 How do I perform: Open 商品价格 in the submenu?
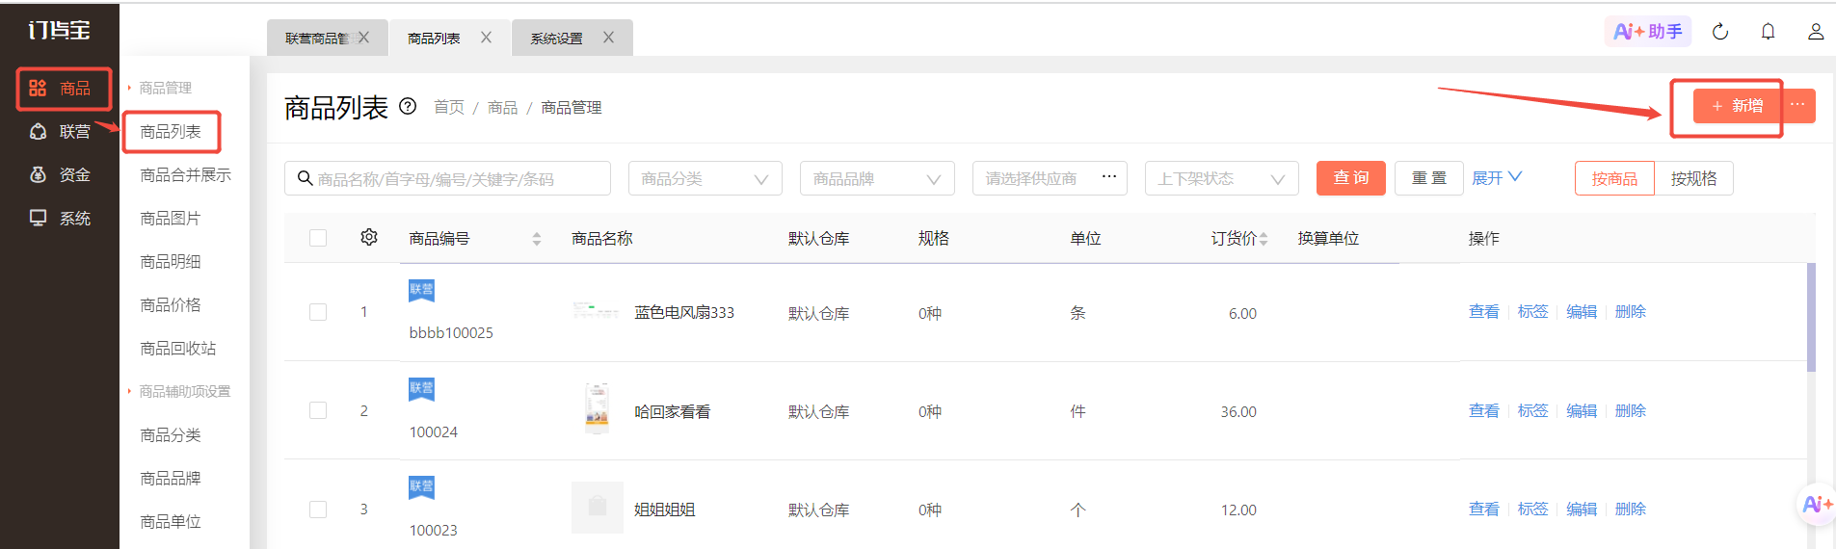(171, 305)
